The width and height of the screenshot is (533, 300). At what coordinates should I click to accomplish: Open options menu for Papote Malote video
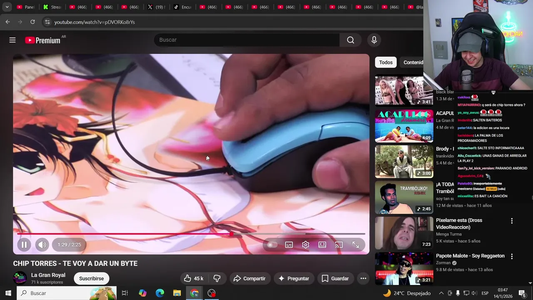(x=512, y=257)
